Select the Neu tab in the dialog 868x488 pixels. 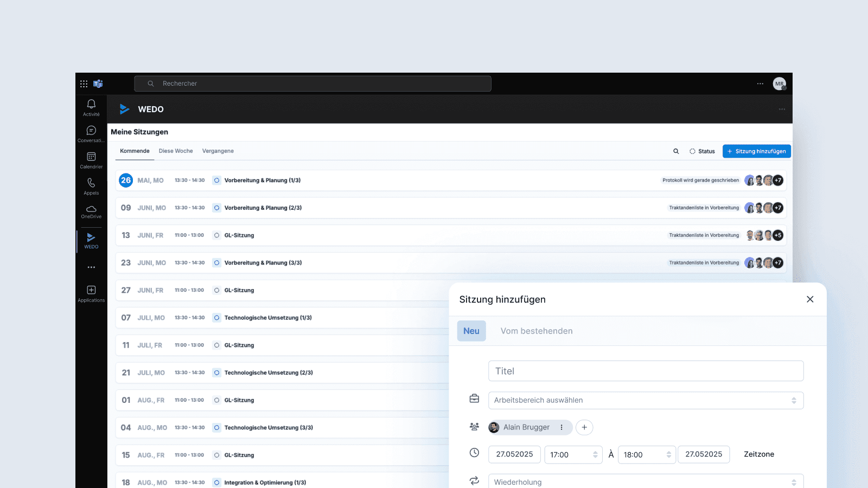coord(471,331)
